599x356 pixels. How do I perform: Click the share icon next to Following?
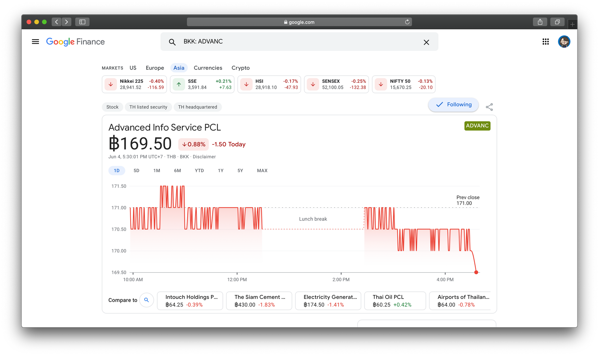(489, 107)
